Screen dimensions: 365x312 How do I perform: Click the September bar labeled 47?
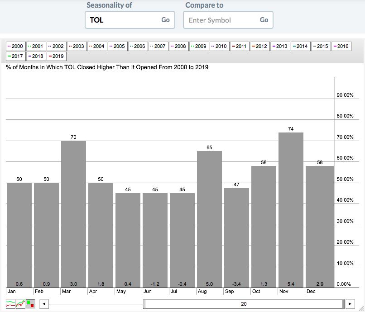point(236,238)
